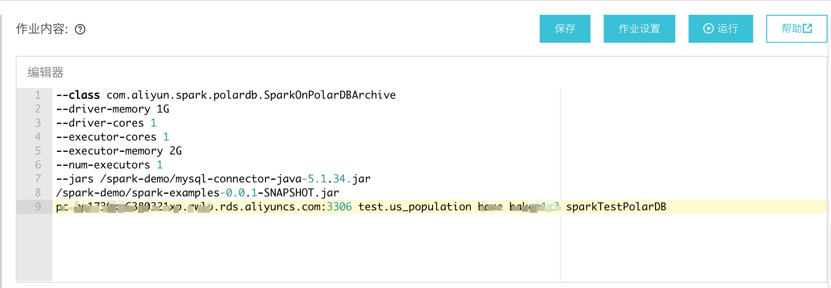Click on --driver-memory 1G line
The height and width of the screenshot is (288, 831).
coord(112,109)
